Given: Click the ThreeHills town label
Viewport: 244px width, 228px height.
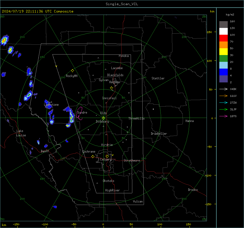Looking at the screenshot, I should 136,118.
